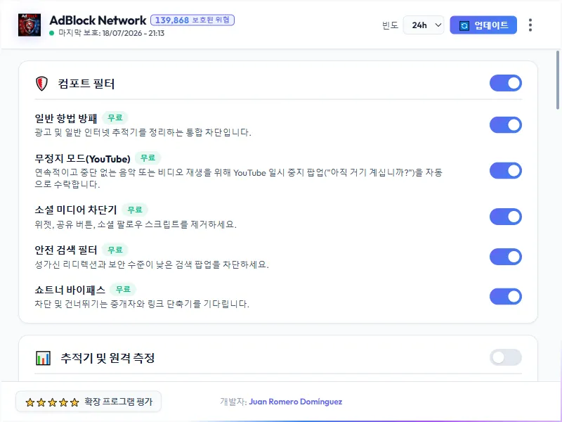
Task: Click description 광고 및 일반 인터넷 추적기를 정리하는
Action: coord(143,132)
